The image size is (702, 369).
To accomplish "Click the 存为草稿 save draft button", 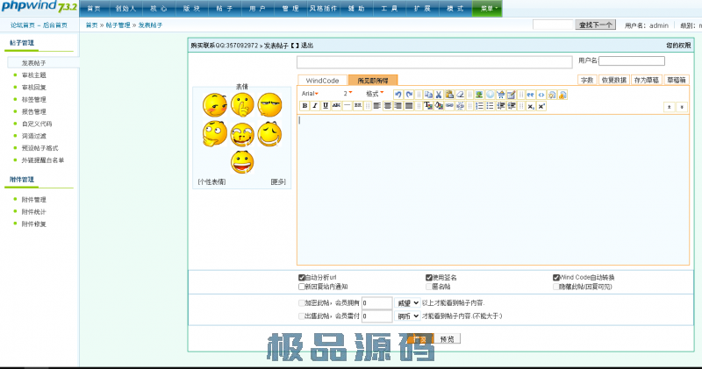I will coord(646,80).
